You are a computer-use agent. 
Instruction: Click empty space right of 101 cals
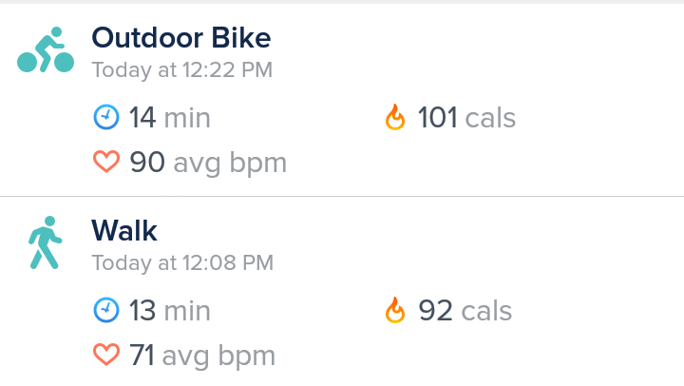[x=598, y=118]
